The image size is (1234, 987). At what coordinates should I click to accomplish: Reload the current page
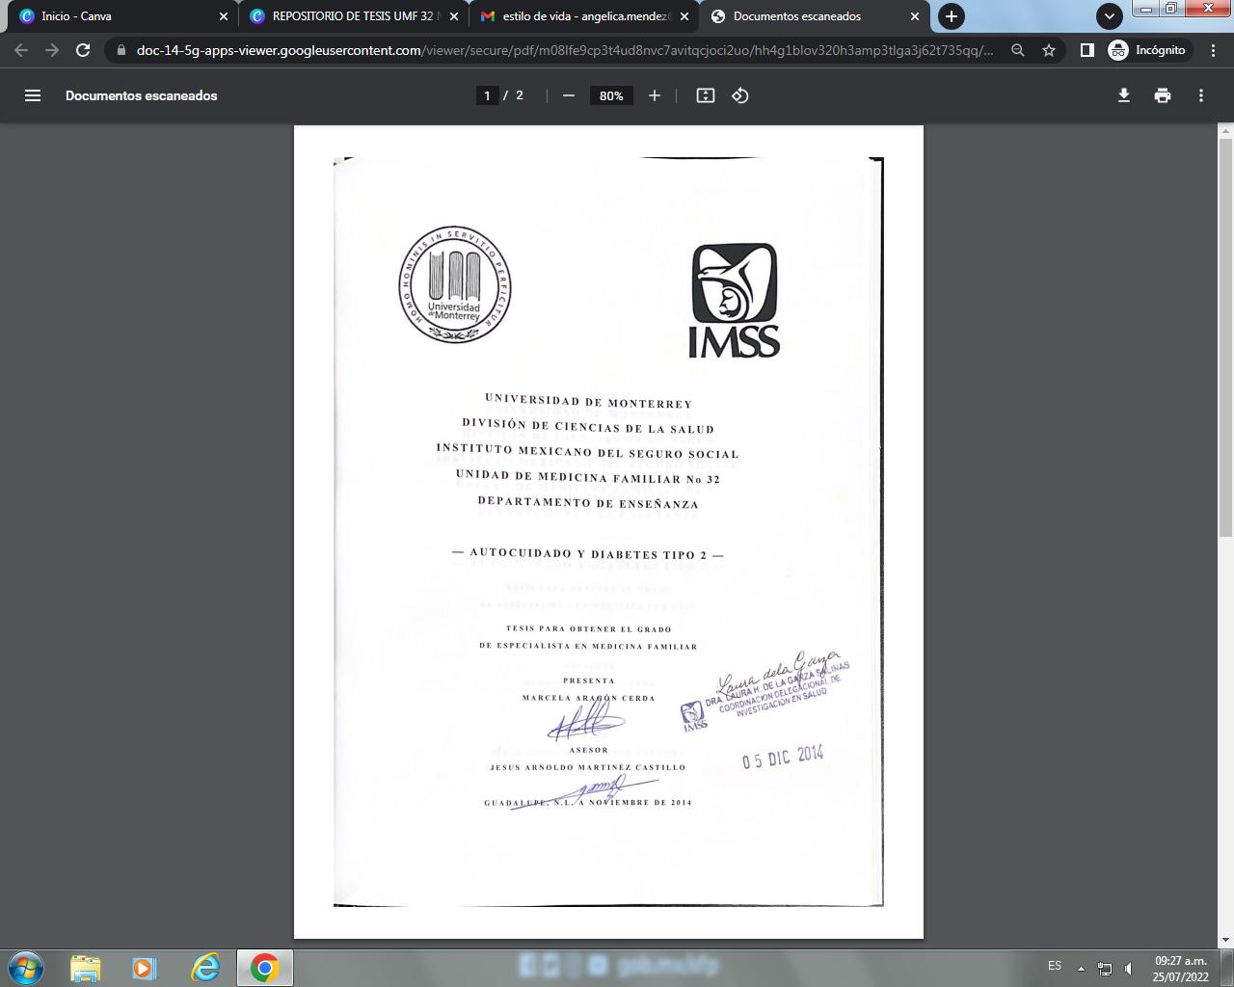coord(83,50)
